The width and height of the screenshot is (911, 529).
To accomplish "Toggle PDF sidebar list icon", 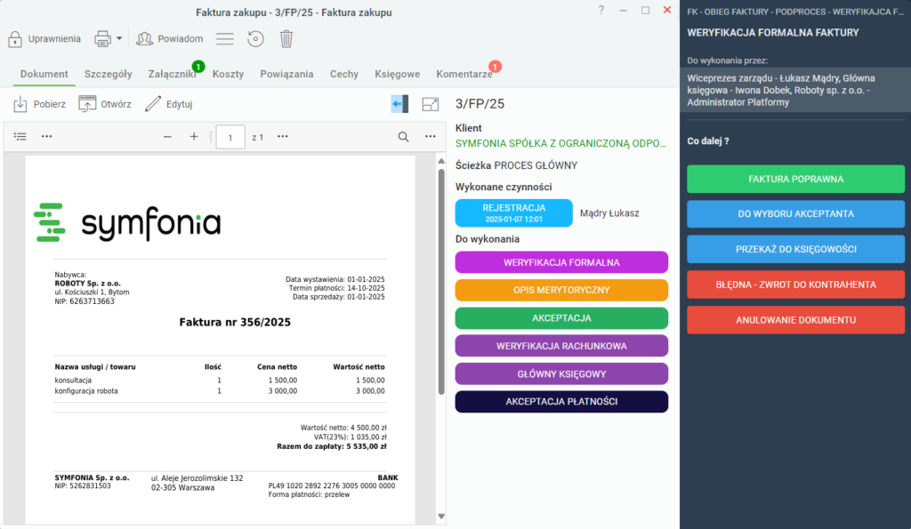I will coord(20,137).
